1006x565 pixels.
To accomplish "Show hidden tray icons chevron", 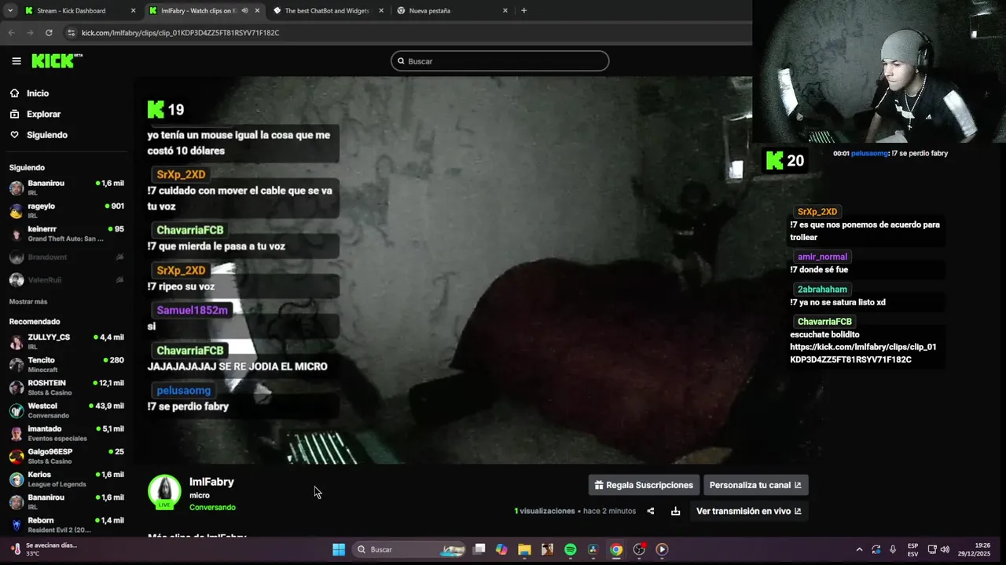I will (859, 549).
